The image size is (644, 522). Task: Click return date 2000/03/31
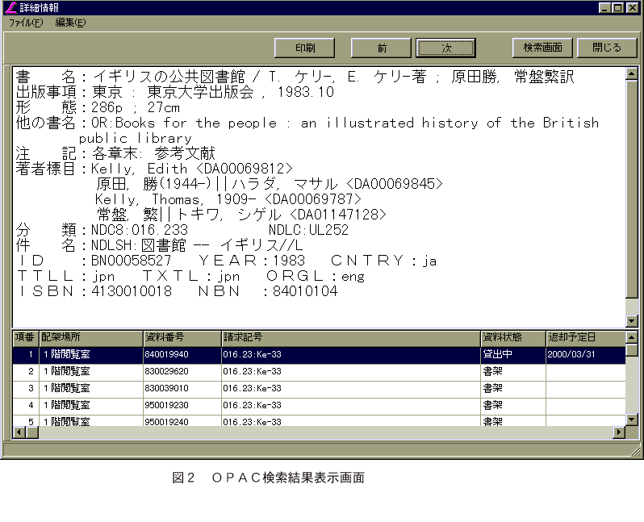pos(571,354)
